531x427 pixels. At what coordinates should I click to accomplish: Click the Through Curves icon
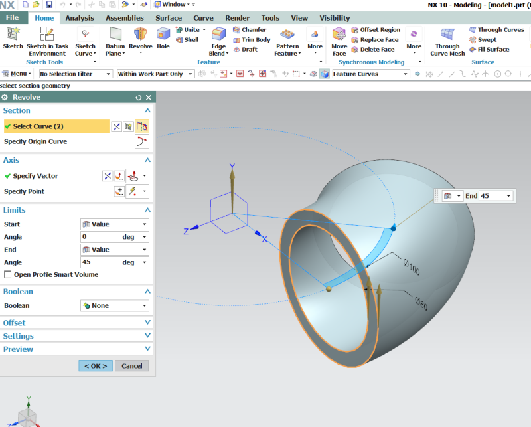click(473, 30)
